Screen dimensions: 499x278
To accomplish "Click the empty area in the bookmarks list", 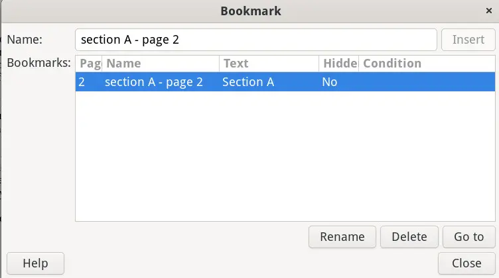I will point(285,159).
